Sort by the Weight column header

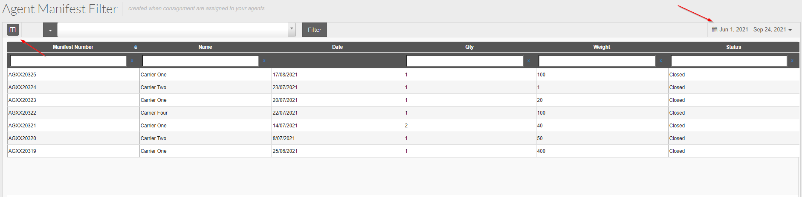(x=602, y=47)
